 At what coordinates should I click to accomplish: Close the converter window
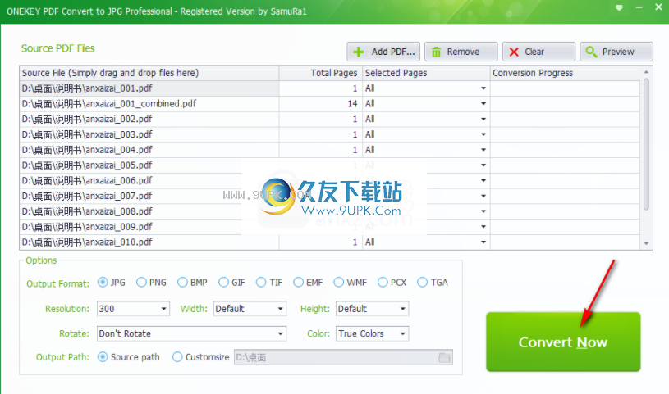click(658, 7)
